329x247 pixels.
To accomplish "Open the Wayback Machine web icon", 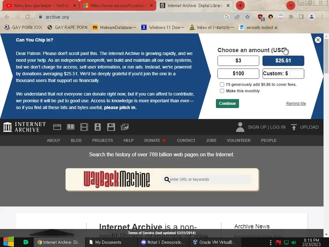I will 57,127.
